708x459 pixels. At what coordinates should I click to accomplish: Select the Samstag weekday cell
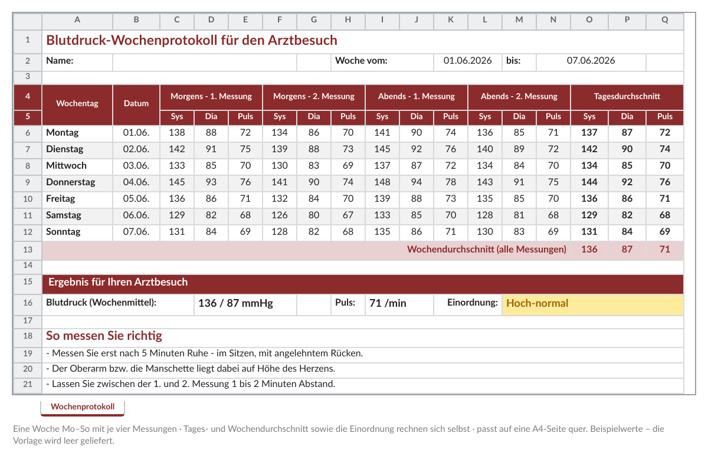coord(77,215)
